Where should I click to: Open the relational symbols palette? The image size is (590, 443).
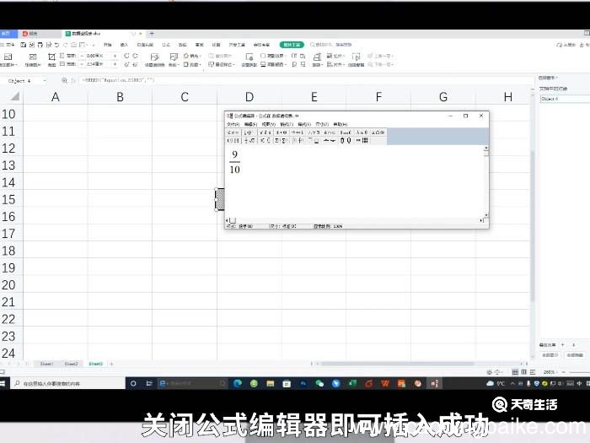[233, 132]
